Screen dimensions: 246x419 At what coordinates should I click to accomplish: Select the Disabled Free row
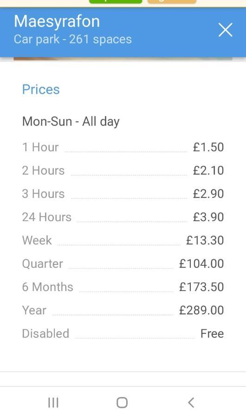123,333
